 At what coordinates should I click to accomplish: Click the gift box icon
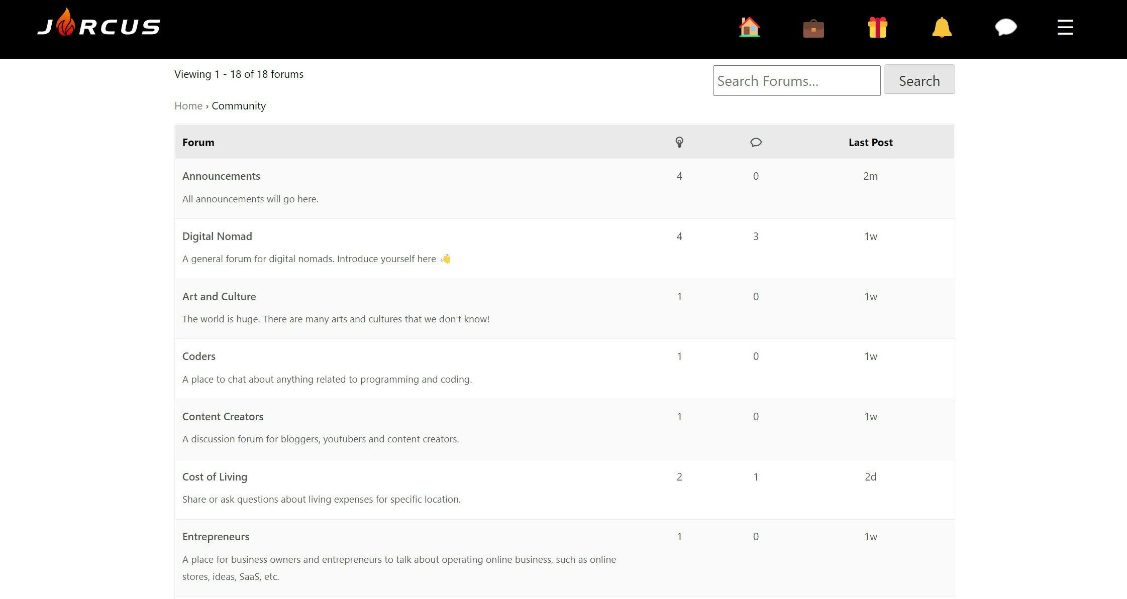tap(878, 28)
